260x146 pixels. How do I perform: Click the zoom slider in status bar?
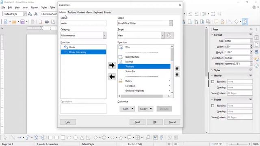[x=238, y=144]
